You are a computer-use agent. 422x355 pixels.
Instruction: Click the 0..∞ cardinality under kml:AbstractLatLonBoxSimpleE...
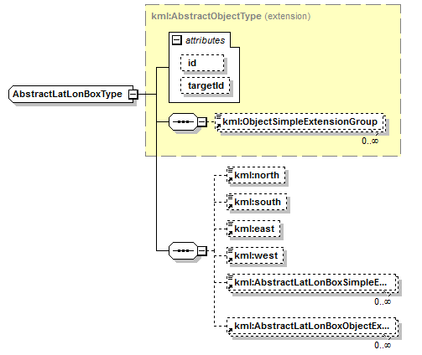383,301
